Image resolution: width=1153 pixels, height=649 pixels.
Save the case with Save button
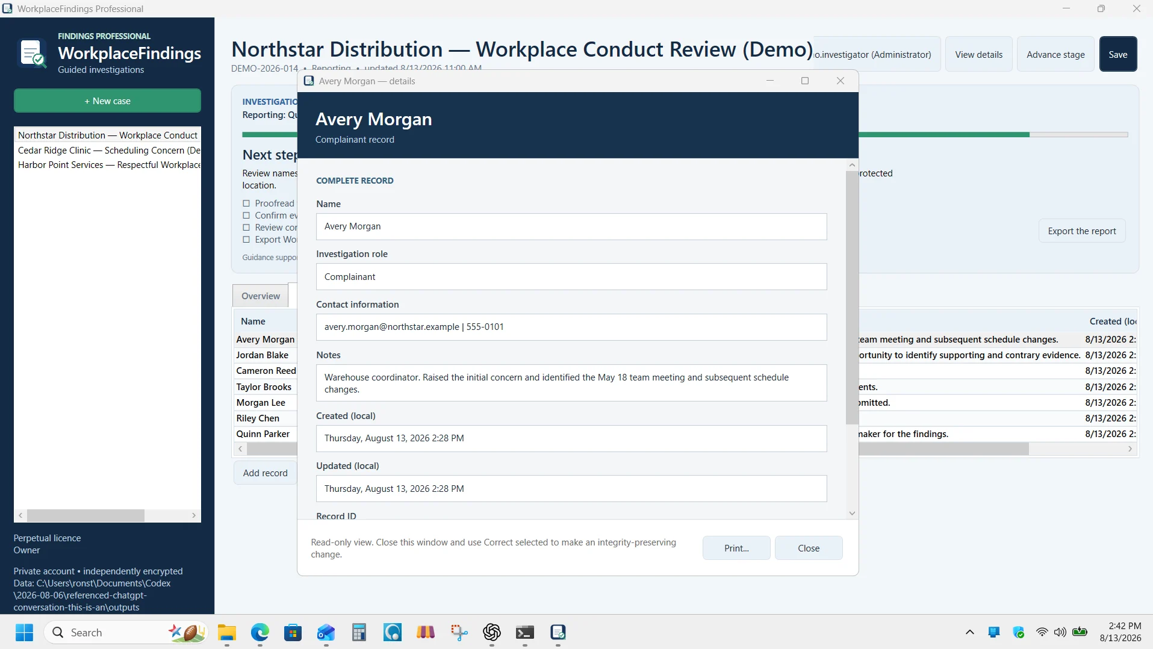pyautogui.click(x=1118, y=54)
